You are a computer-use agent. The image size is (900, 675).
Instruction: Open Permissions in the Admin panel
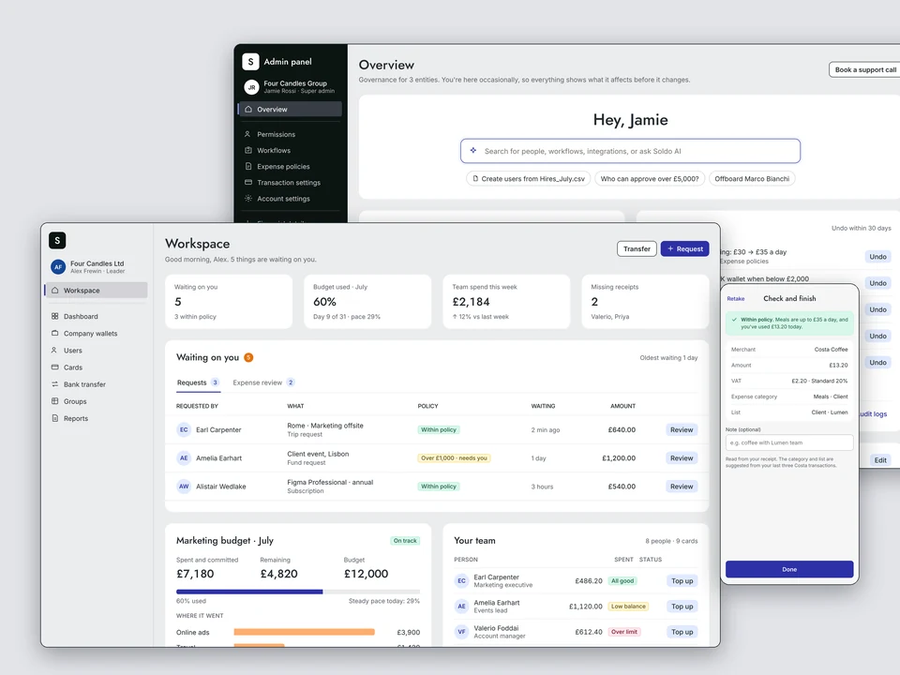tap(276, 134)
